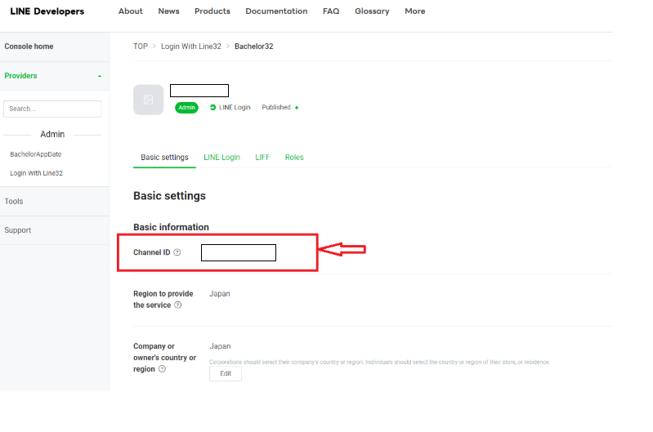The image size is (653, 432).
Task: Collapse the Providers section arrow
Action: pyautogui.click(x=100, y=76)
